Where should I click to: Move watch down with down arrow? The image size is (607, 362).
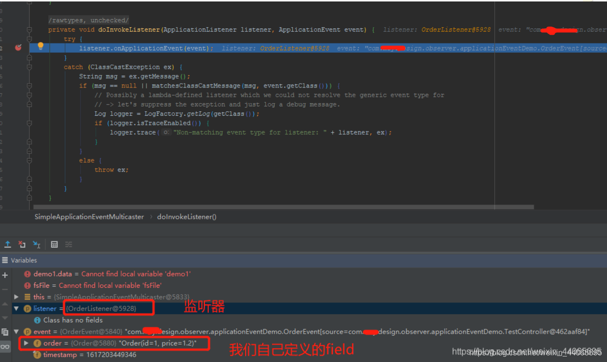[x=5, y=318]
